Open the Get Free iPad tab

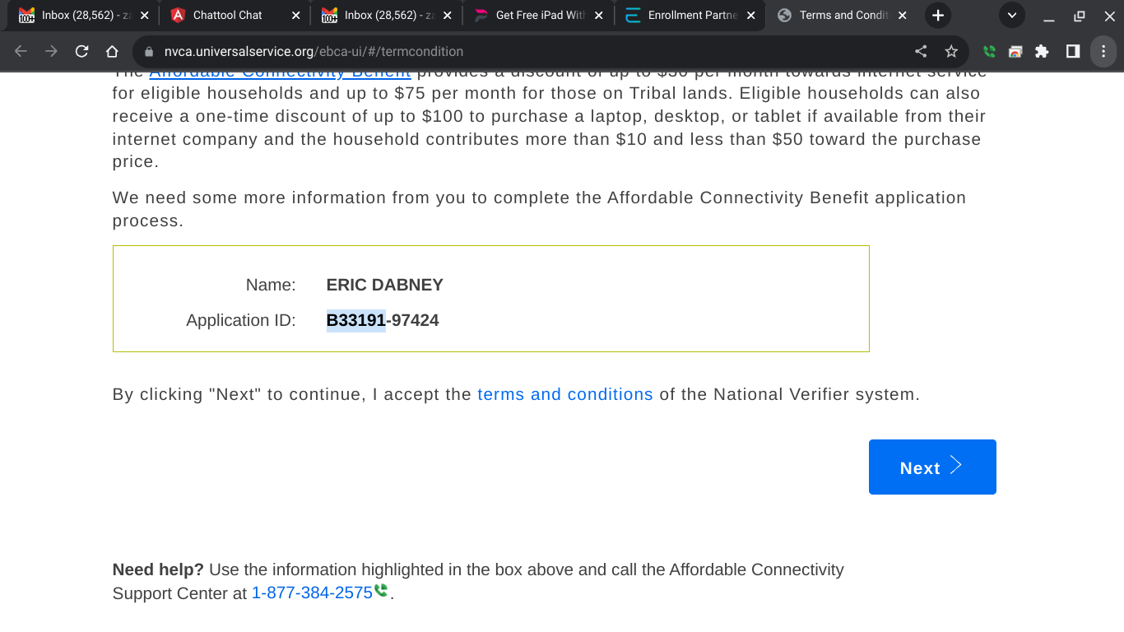pyautogui.click(x=537, y=15)
